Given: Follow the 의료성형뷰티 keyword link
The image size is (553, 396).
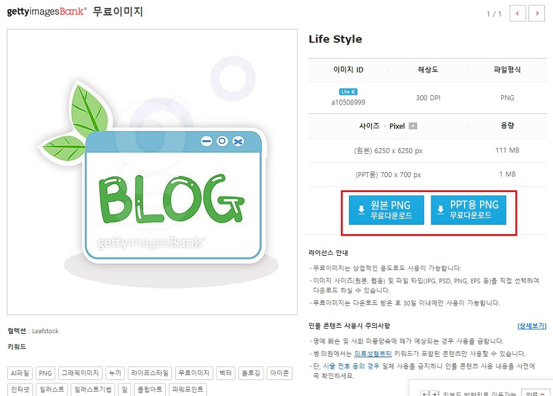Looking at the screenshot, I should pos(373,354).
